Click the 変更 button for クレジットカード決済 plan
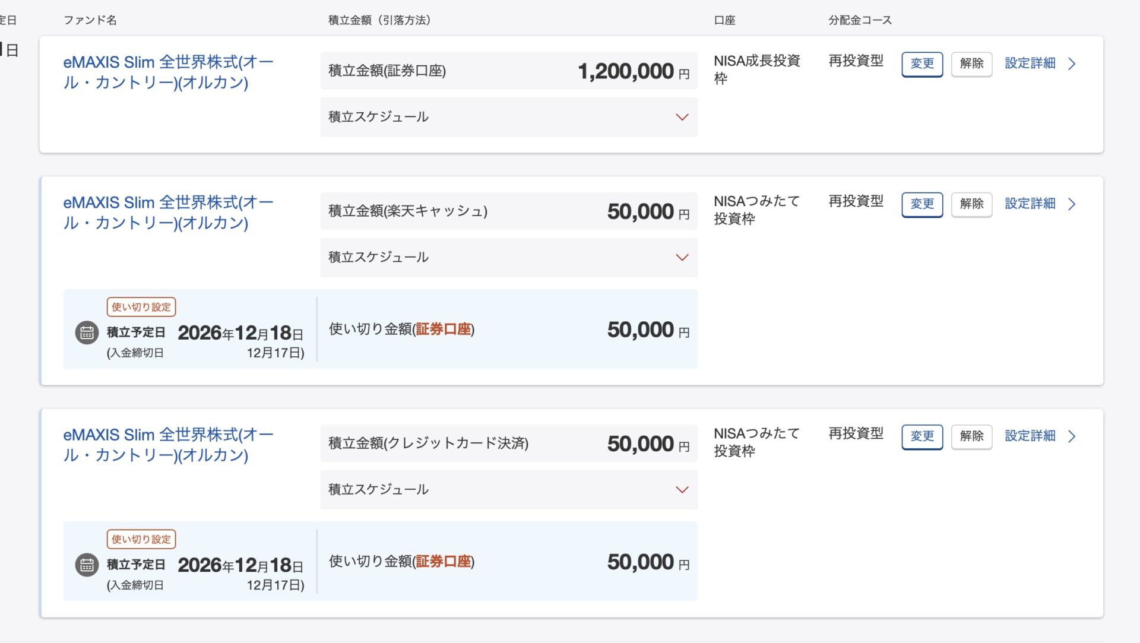The height and width of the screenshot is (643, 1140). click(921, 436)
